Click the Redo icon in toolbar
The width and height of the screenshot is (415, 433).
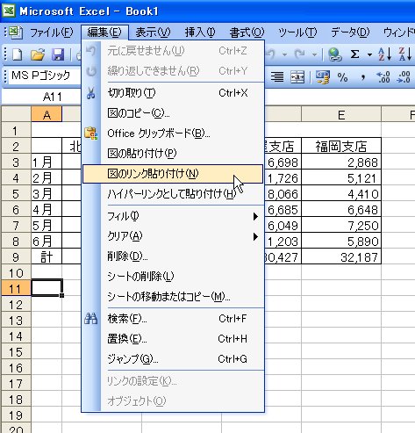tap(300, 54)
